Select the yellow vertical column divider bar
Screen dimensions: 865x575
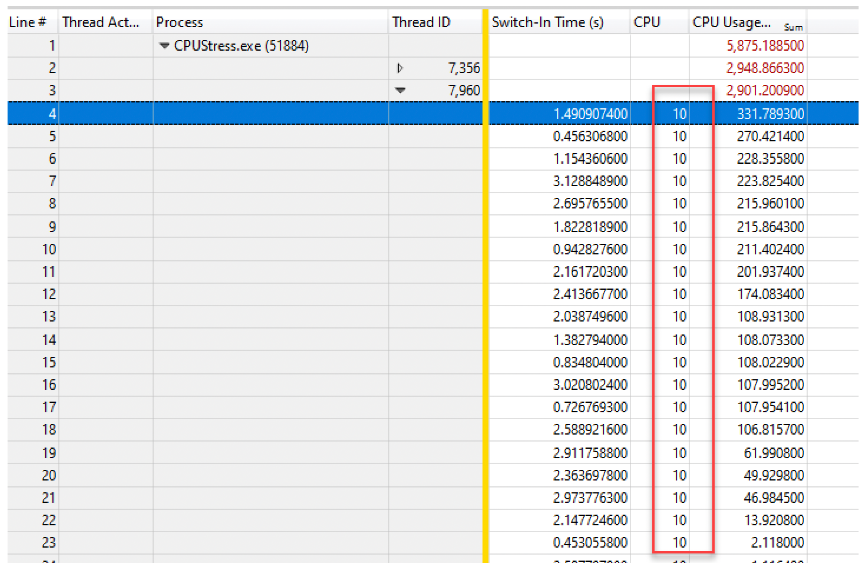(x=485, y=286)
